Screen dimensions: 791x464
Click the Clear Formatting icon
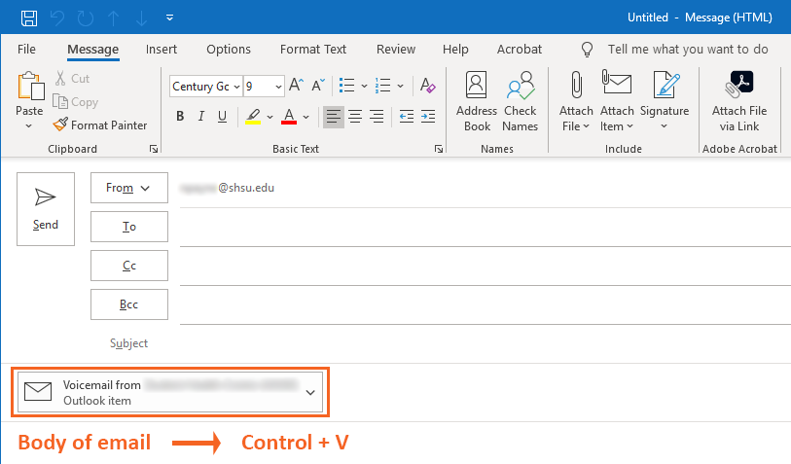[426, 87]
